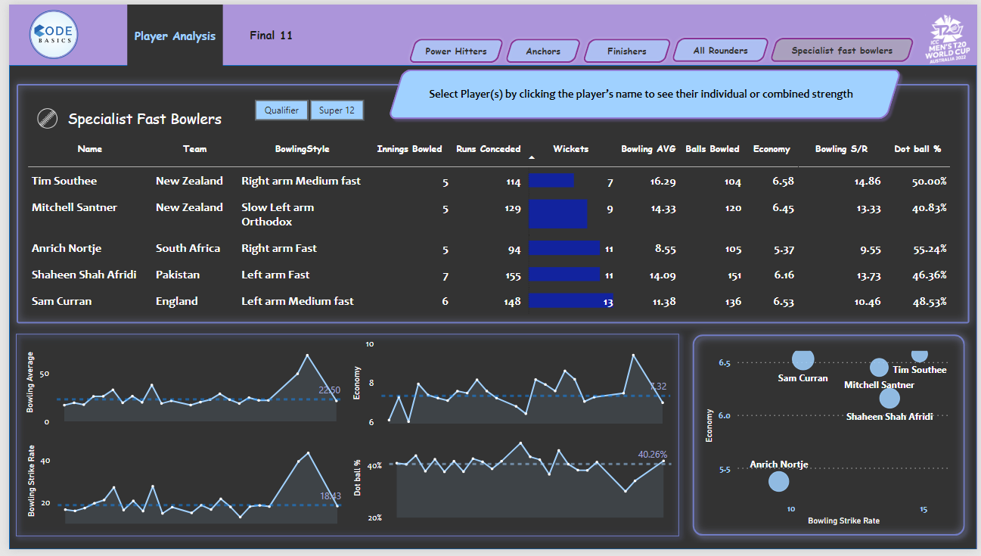Image resolution: width=981 pixels, height=556 pixels.
Task: Click the Anchors filter button
Action: (x=543, y=51)
